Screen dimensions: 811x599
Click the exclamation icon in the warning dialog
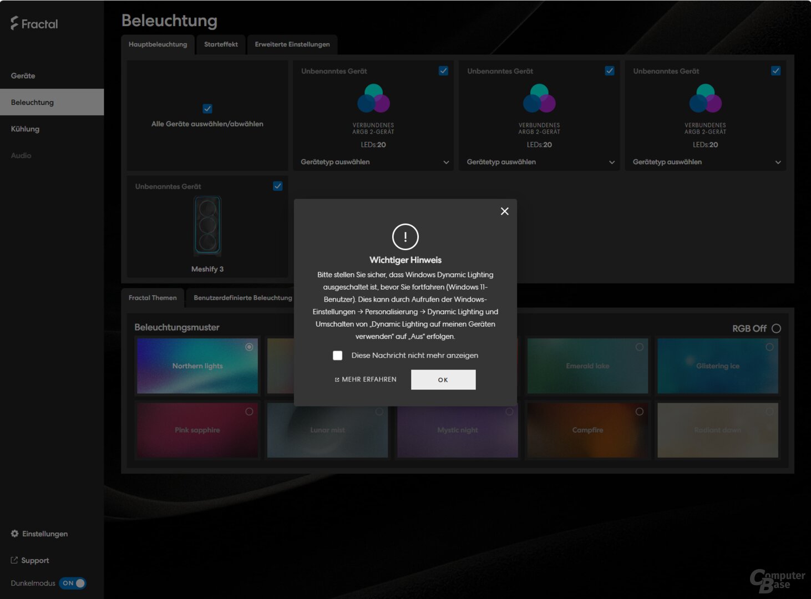point(405,237)
